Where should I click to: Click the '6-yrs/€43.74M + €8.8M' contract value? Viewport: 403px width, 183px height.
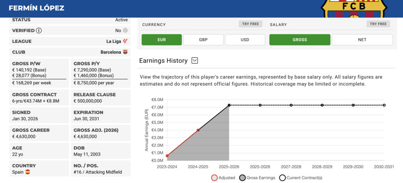click(x=36, y=101)
